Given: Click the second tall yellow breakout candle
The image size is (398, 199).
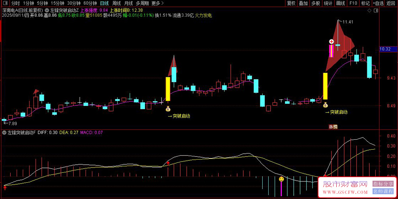Looking at the screenshot, I should [x=325, y=86].
